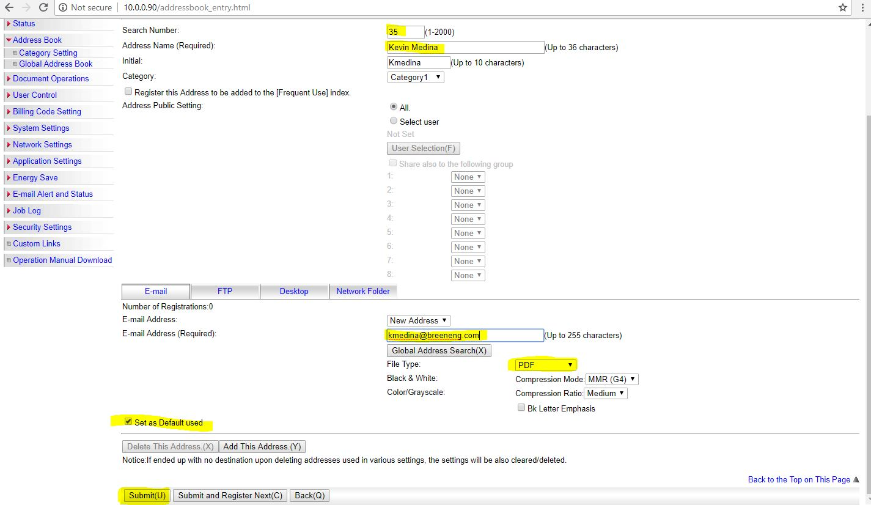Click the Submit(U) button
871x505 pixels.
click(146, 495)
